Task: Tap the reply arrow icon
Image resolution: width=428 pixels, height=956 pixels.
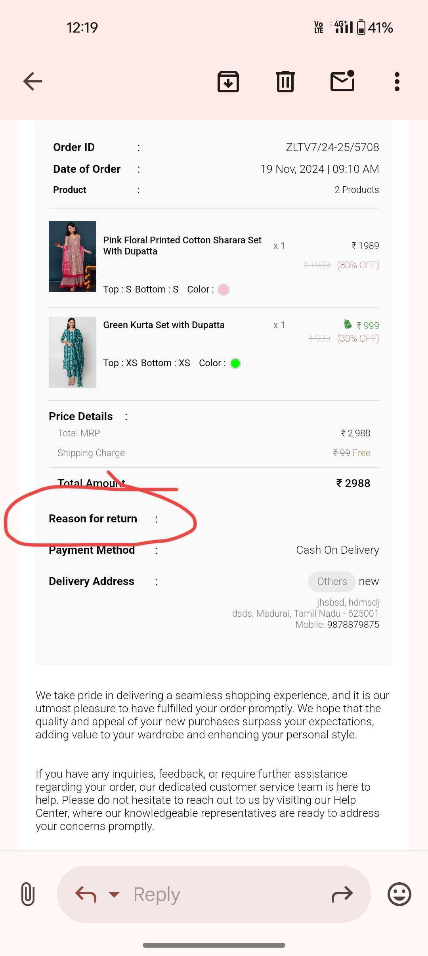Action: pyautogui.click(x=86, y=894)
